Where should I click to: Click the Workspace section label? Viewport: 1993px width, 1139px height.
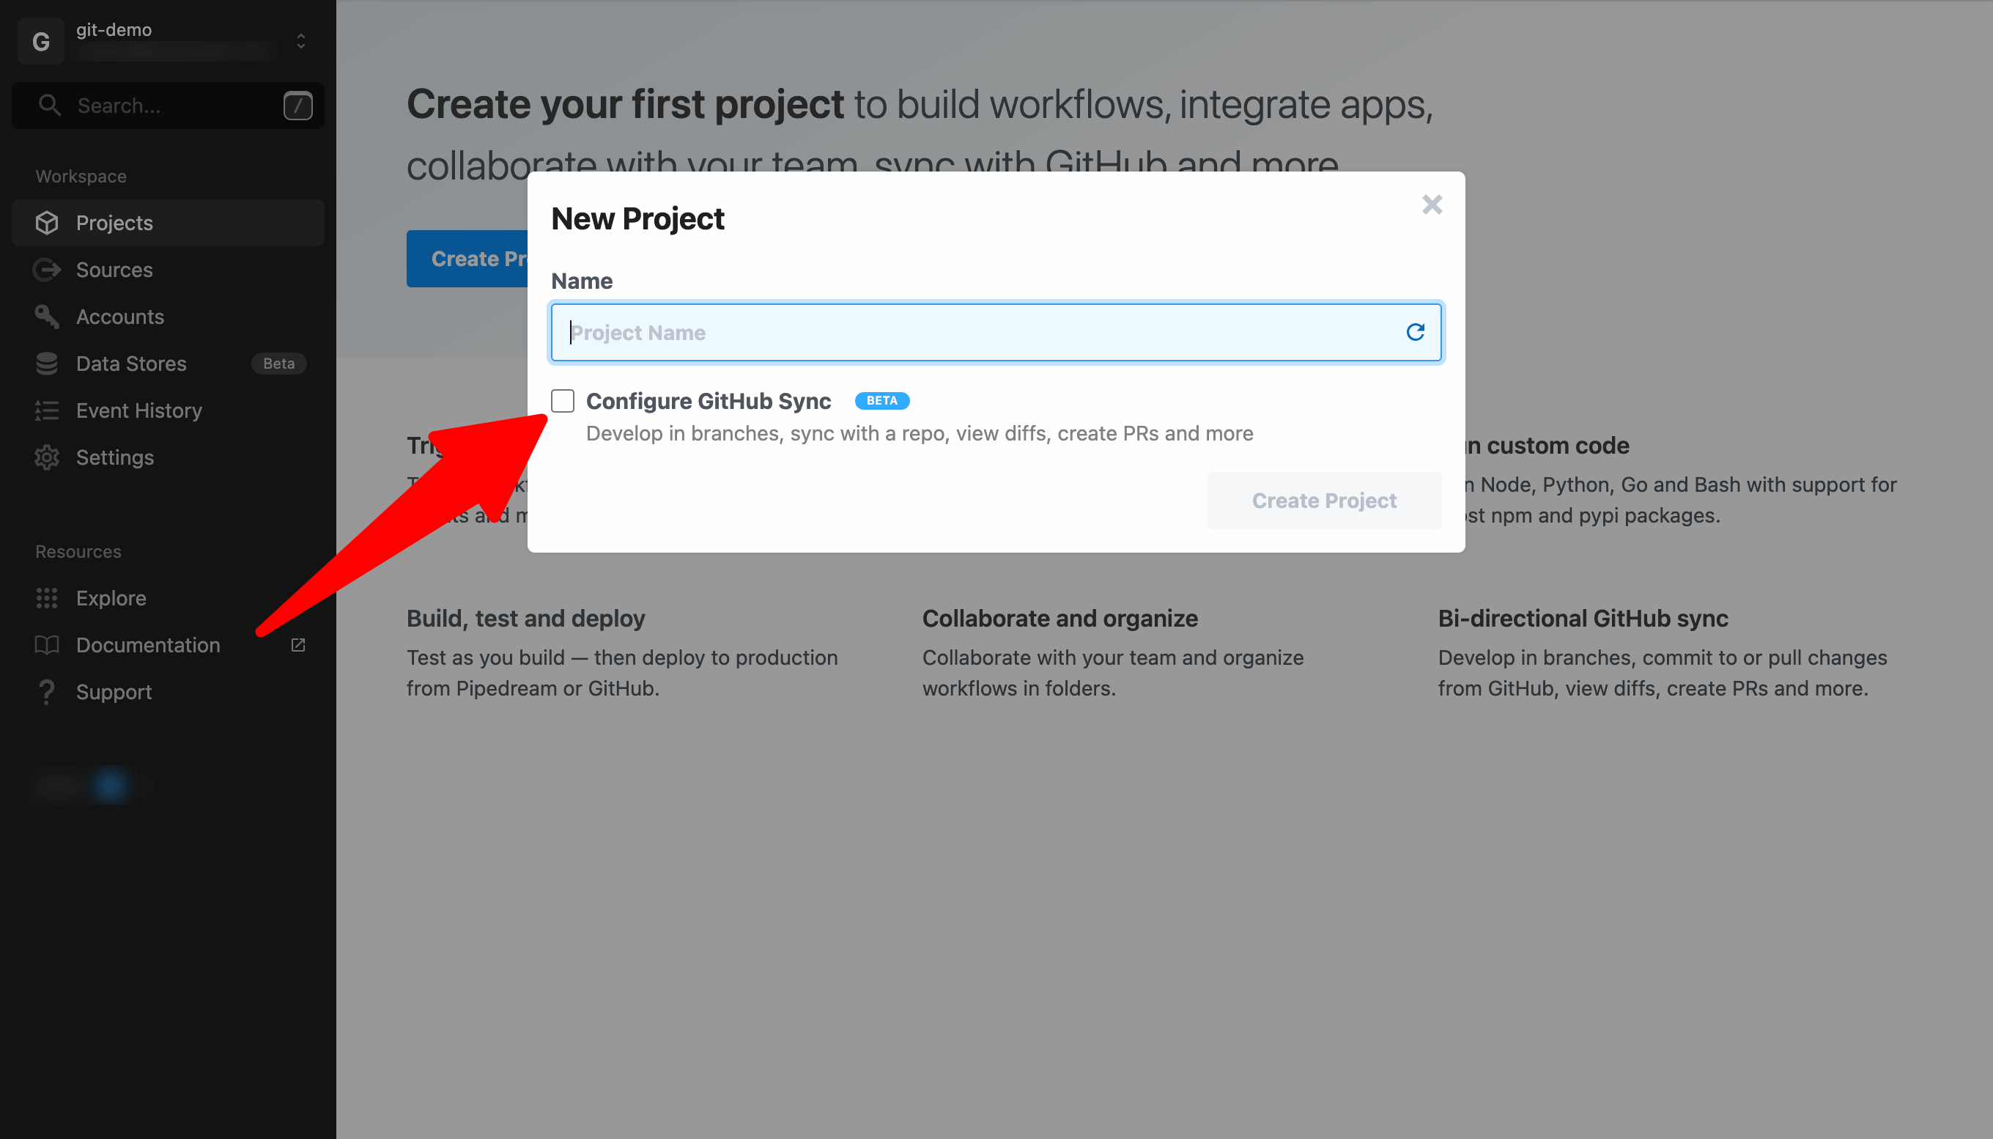pyautogui.click(x=81, y=177)
